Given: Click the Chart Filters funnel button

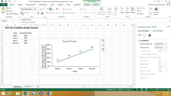Looking at the screenshot, I should pos(103,50).
